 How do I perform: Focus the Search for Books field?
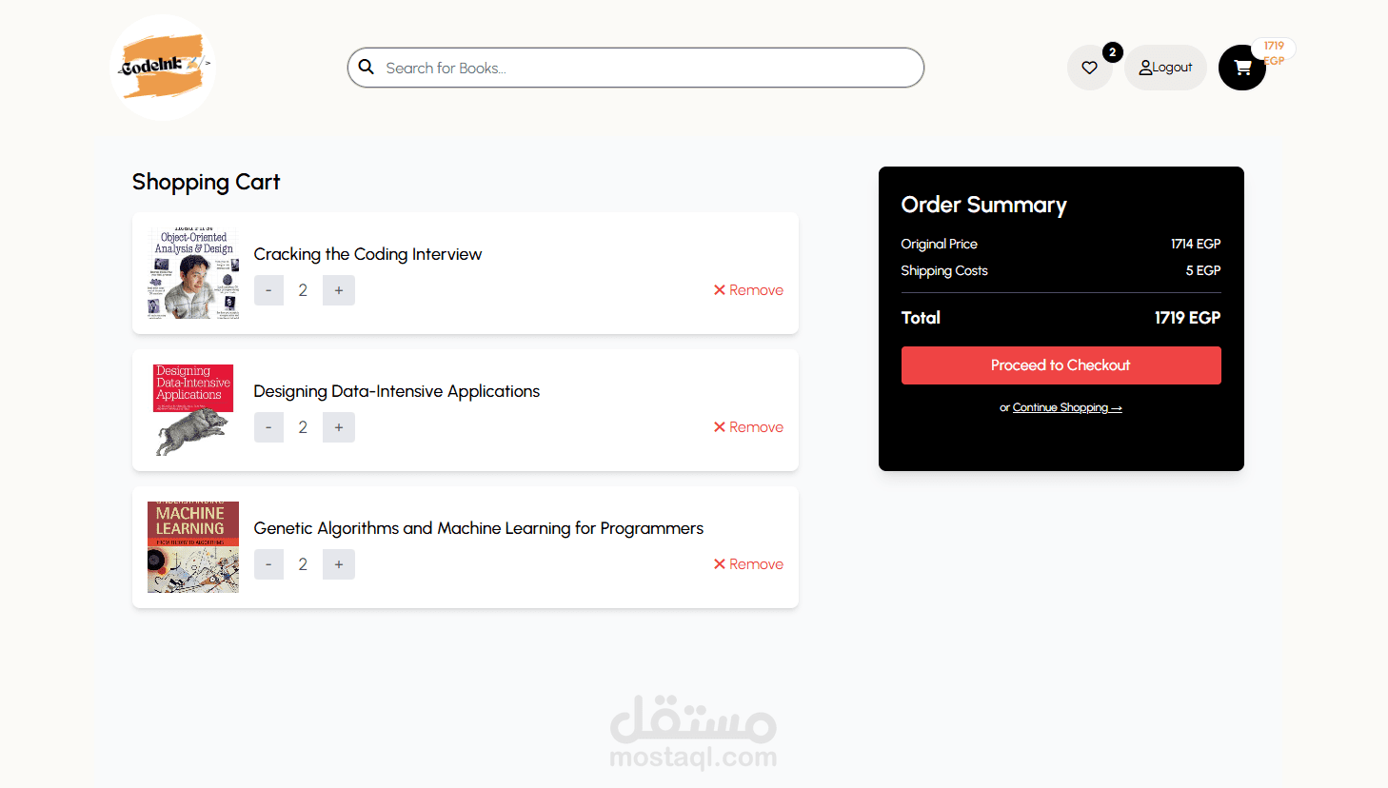(x=636, y=68)
